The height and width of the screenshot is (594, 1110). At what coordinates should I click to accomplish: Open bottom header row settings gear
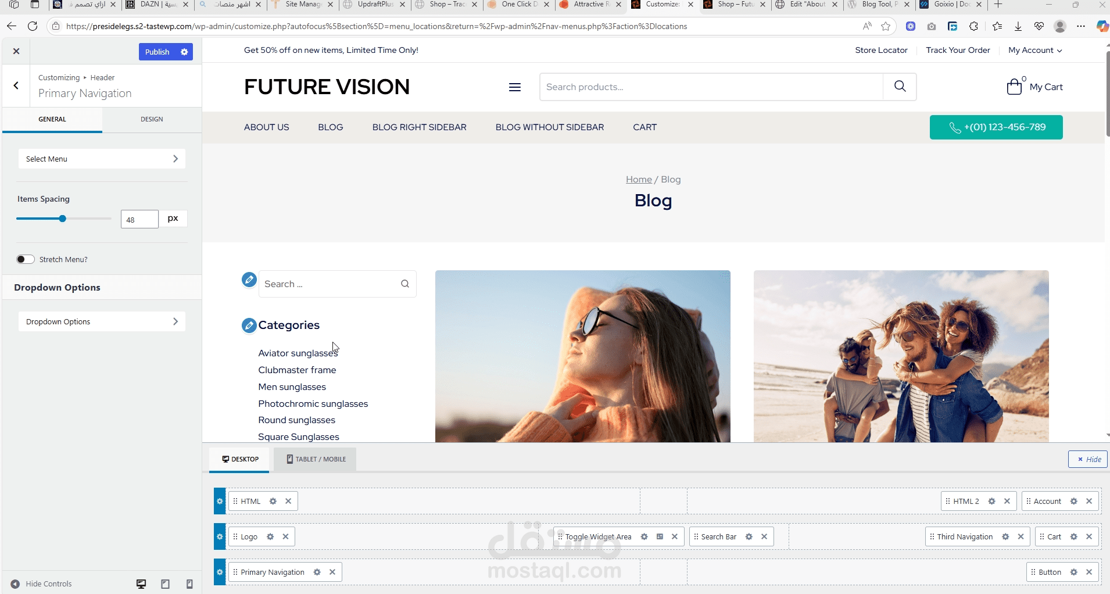point(220,572)
